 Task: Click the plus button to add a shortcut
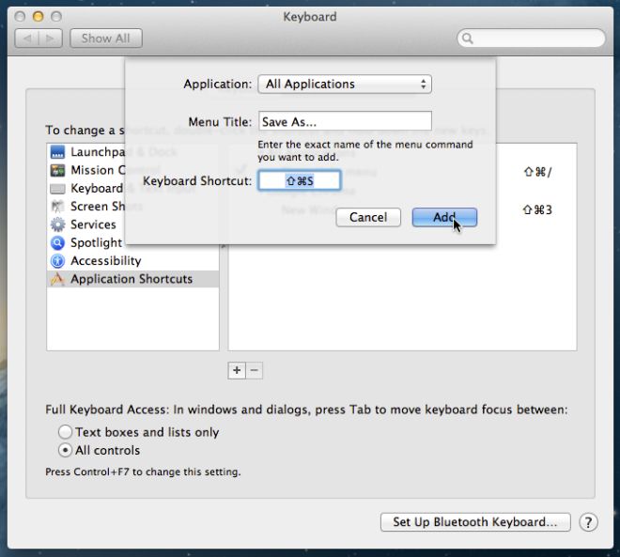click(237, 370)
